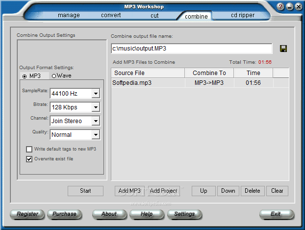Click the Help button
Screen dimensions: 305x230
147,214
